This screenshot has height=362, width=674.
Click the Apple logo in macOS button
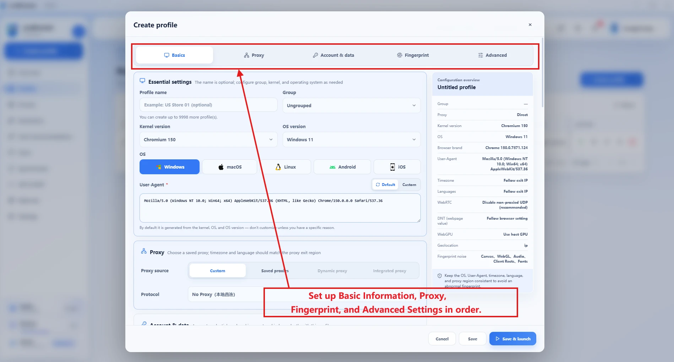(x=221, y=167)
